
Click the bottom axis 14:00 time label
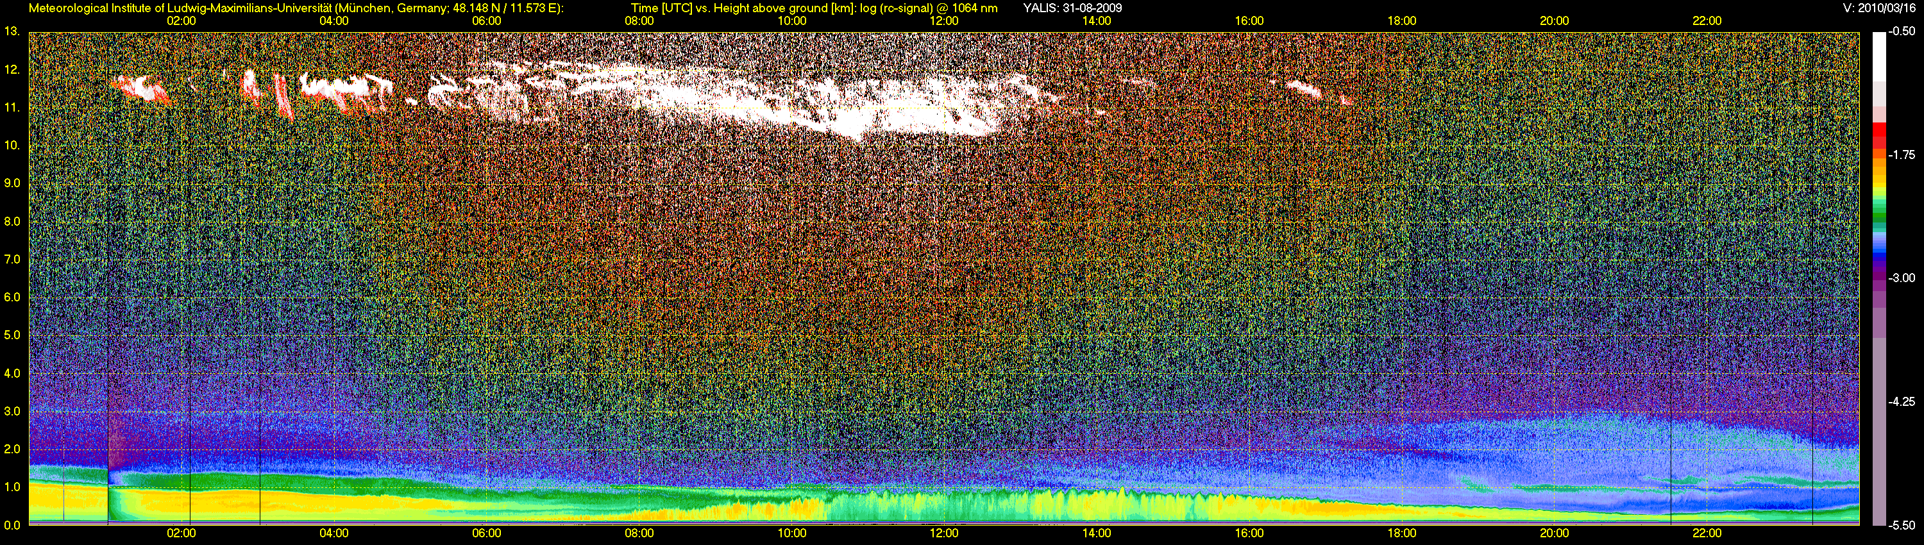coord(1097,533)
